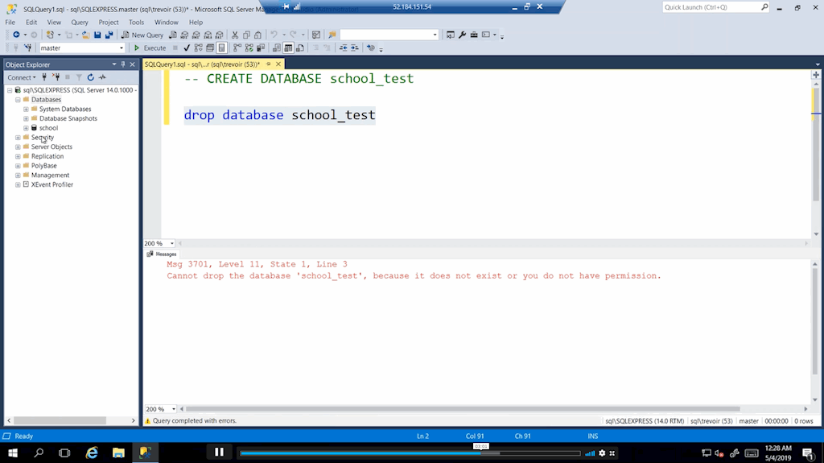Viewport: 824px width, 463px height.
Task: Cut selection with the scissors icon
Action: [x=235, y=35]
